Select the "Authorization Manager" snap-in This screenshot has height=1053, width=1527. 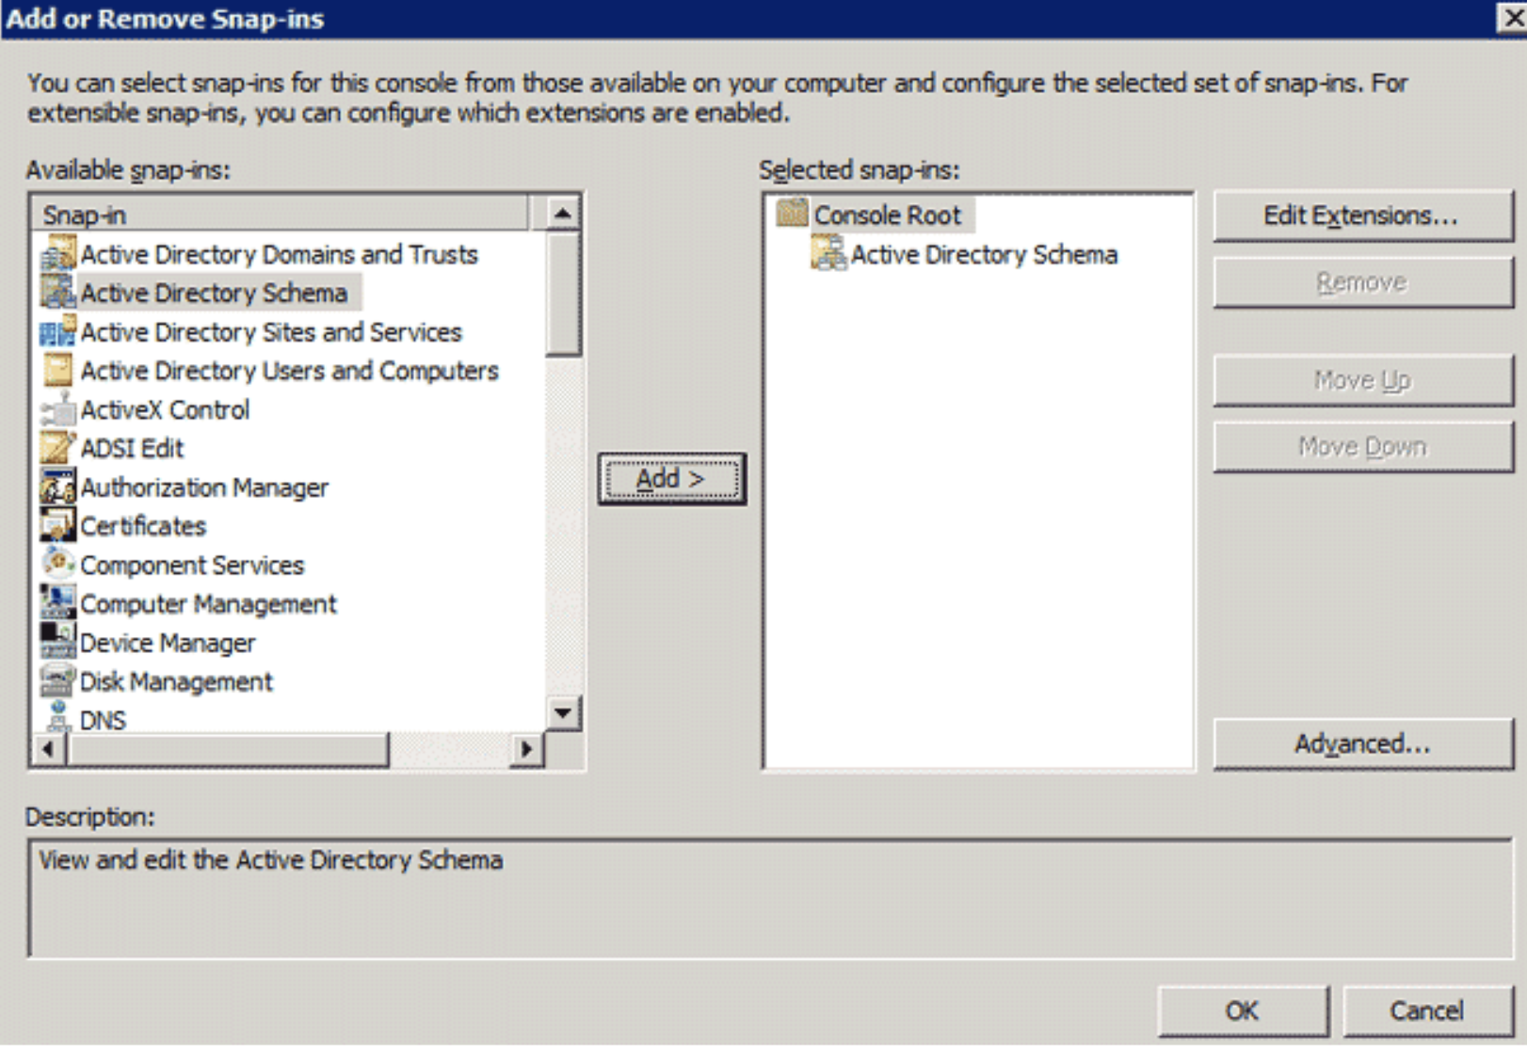pyautogui.click(x=204, y=487)
